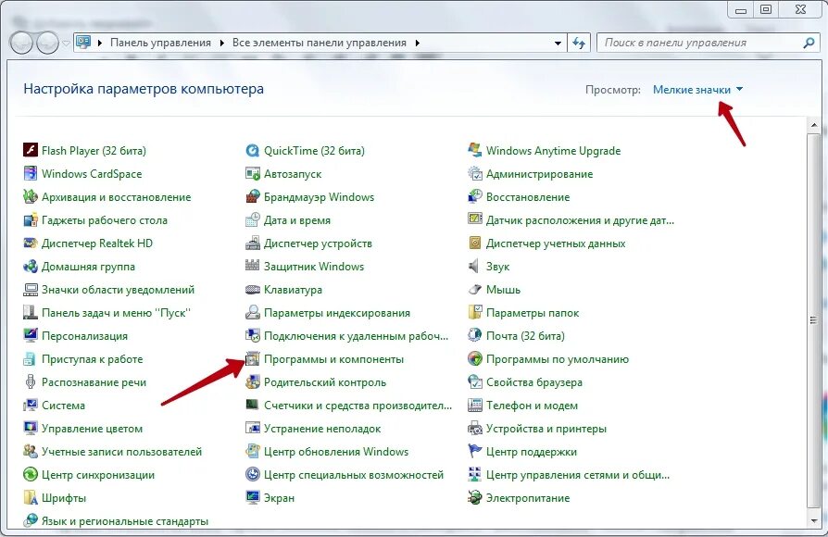Open the Распознавание речи microphone icon
Screen dimensions: 828x537
[x=30, y=382]
